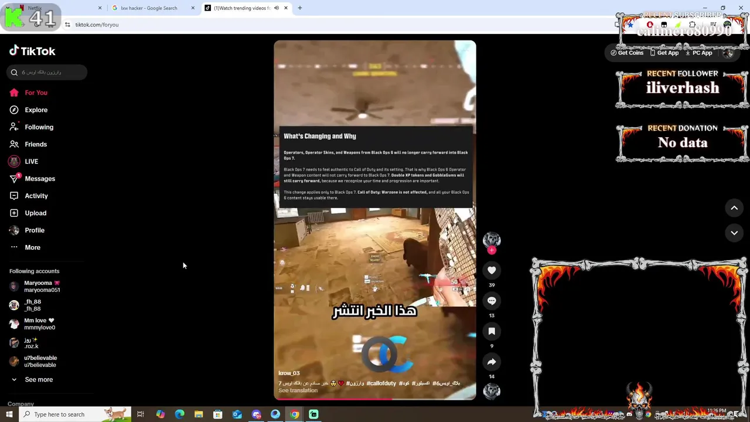This screenshot has width=750, height=422.
Task: Open Chrome from taskbar
Action: coord(295,414)
